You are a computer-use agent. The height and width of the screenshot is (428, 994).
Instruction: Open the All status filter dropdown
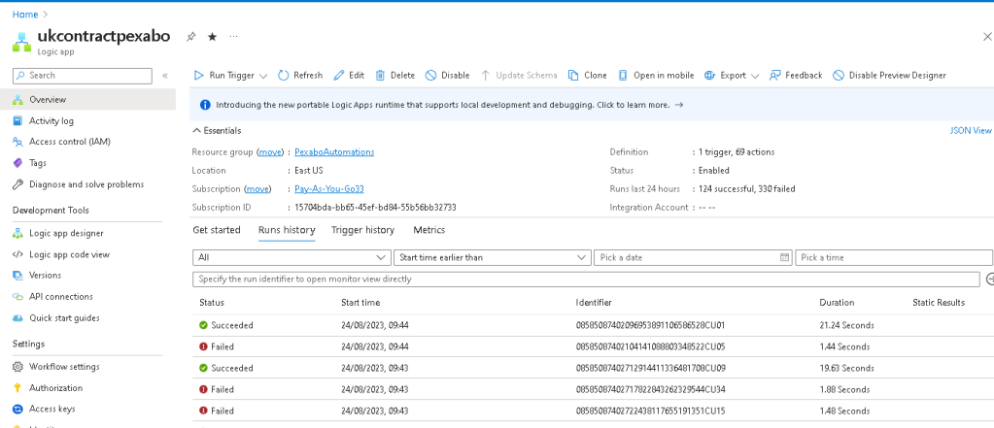[x=291, y=258]
